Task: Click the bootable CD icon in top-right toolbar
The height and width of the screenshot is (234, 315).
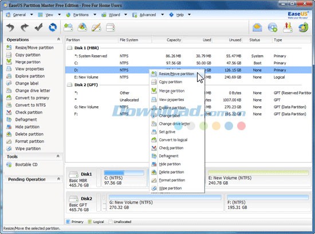Action: point(273,28)
